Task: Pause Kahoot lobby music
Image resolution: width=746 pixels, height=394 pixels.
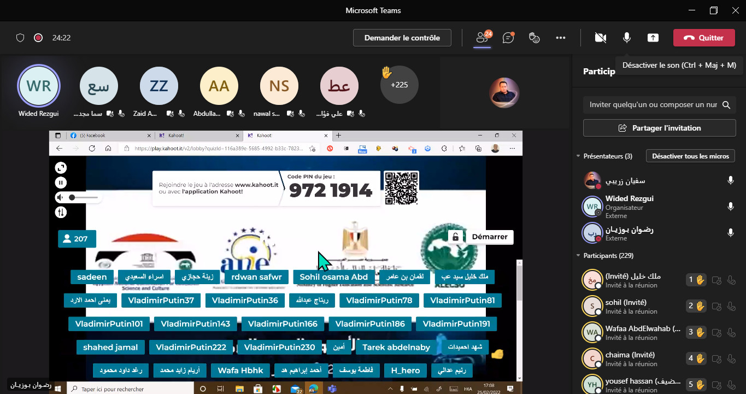Action: click(61, 183)
